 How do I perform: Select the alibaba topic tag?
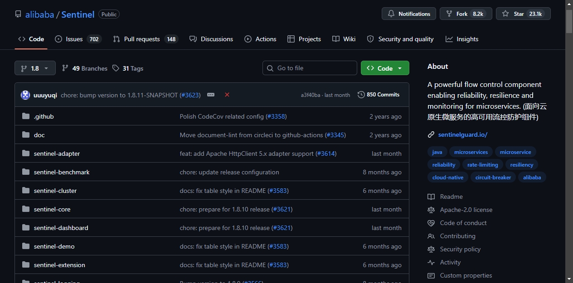[532, 177]
